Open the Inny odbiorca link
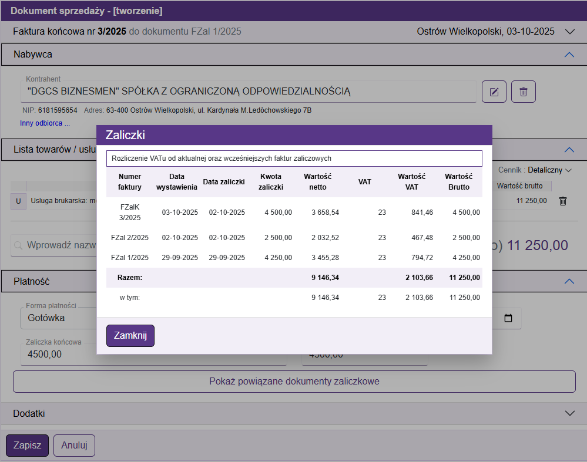Viewport: 587px width, 462px height. 45,123
